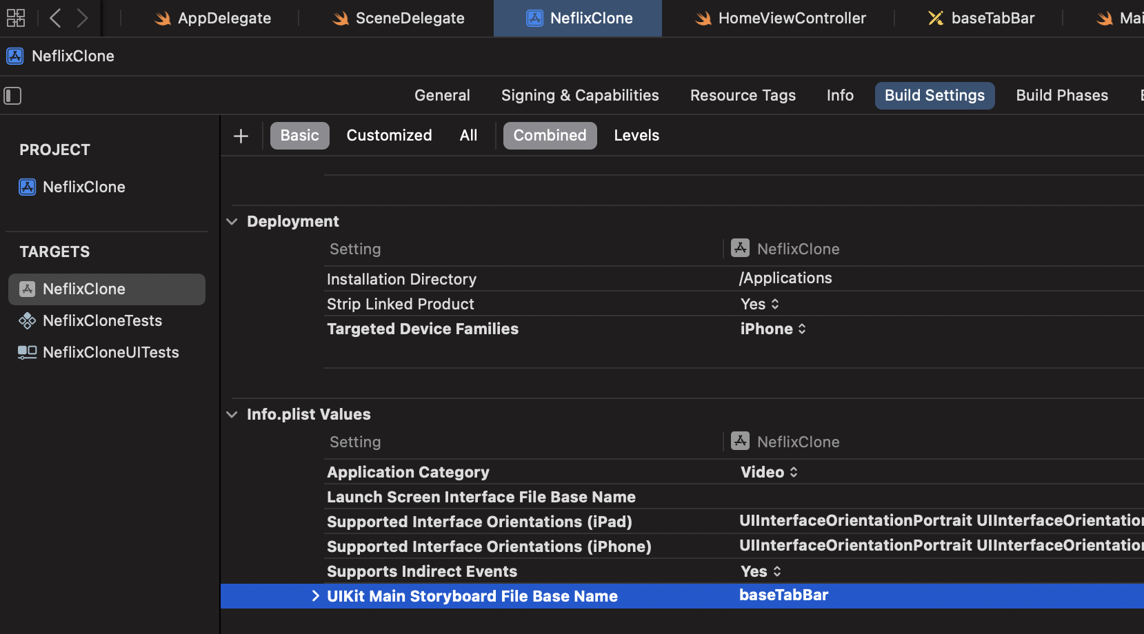Open Supports Indirect Events Yes dropdown
1144x634 pixels.
pyautogui.click(x=761, y=571)
